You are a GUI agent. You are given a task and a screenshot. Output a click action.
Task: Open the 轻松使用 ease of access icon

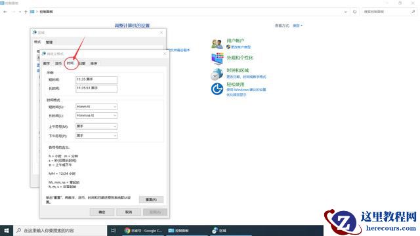coord(217,89)
